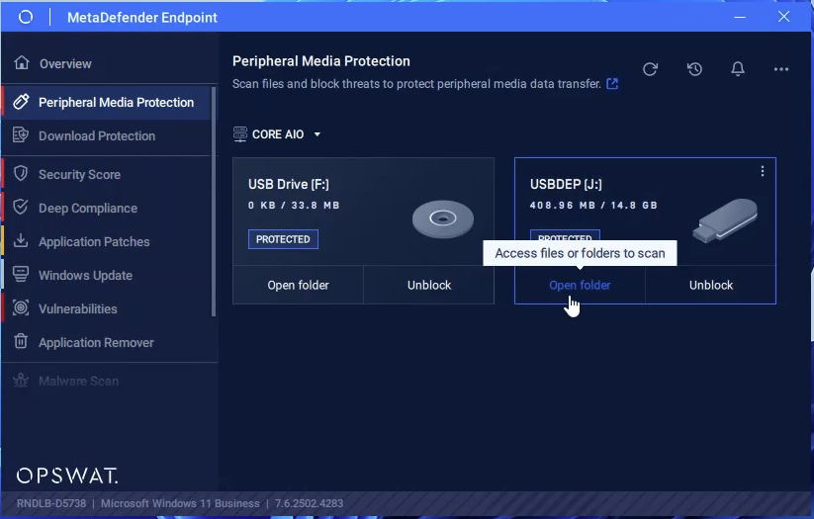Click the Malware Scan bug icon
This screenshot has height=519, width=814.
pos(21,381)
